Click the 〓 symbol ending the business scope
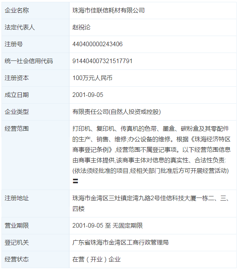Viewport: 240px width, 270px height. point(75,181)
